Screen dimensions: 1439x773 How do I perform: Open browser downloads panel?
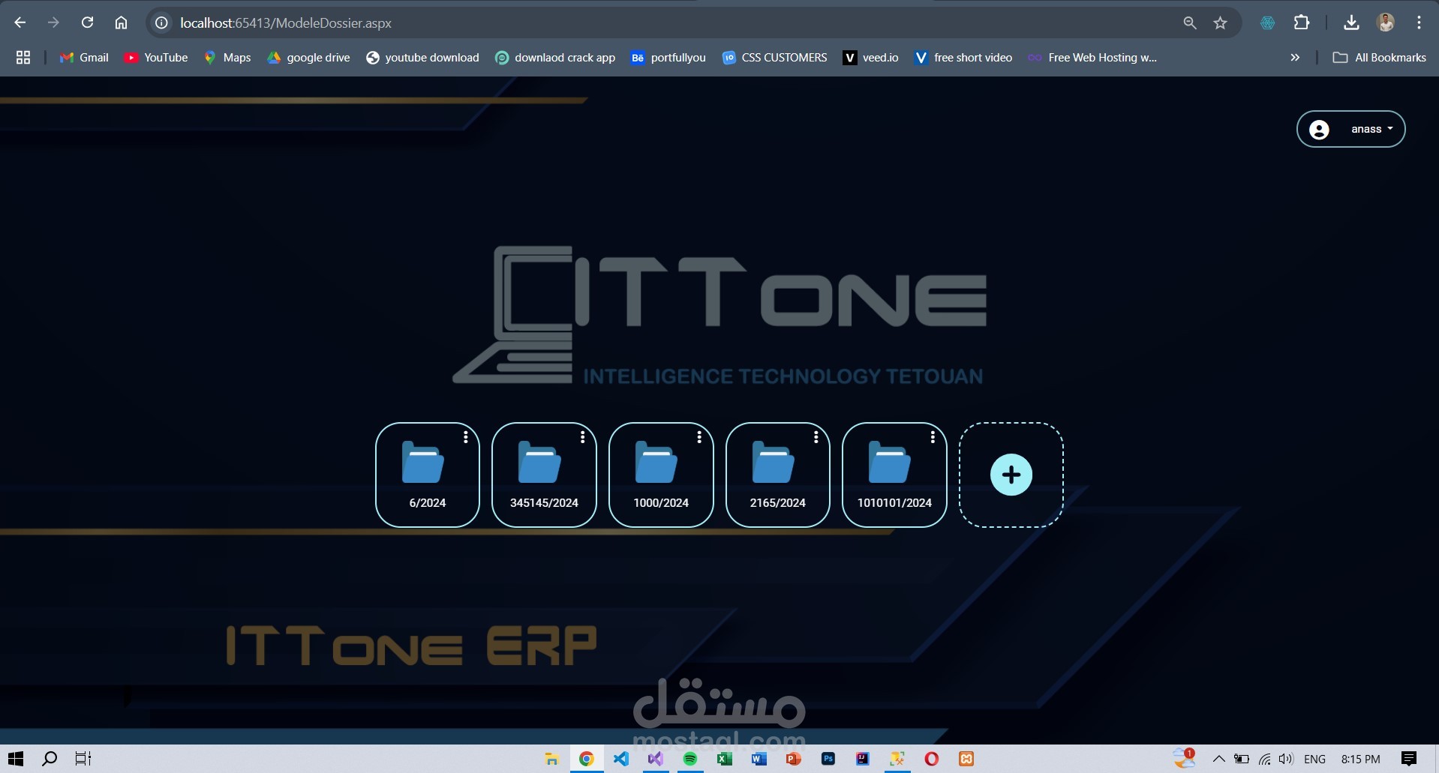[x=1351, y=22]
